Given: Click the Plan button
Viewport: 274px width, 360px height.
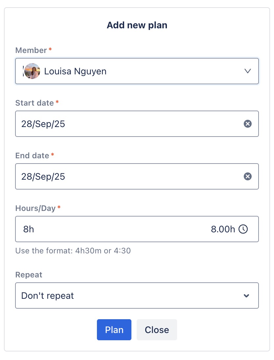Looking at the screenshot, I should tap(114, 330).
